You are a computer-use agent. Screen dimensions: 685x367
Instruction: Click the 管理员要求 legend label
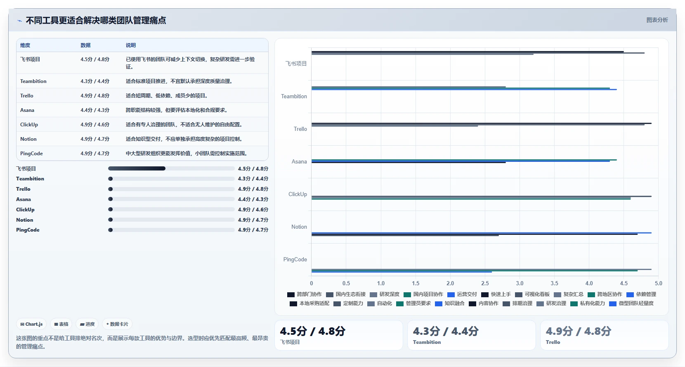point(418,303)
